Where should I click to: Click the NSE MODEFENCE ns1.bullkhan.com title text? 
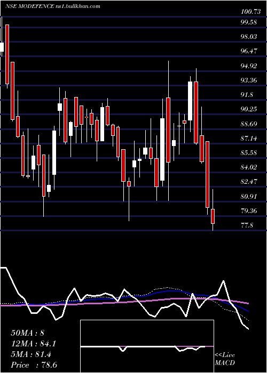click(53, 6)
